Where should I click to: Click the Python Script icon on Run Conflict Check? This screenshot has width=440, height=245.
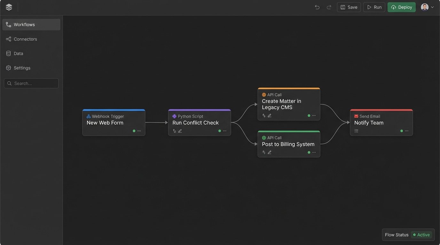click(x=174, y=116)
